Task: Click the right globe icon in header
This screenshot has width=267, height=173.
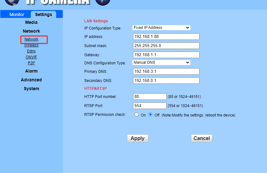Action: [x=103, y=2]
